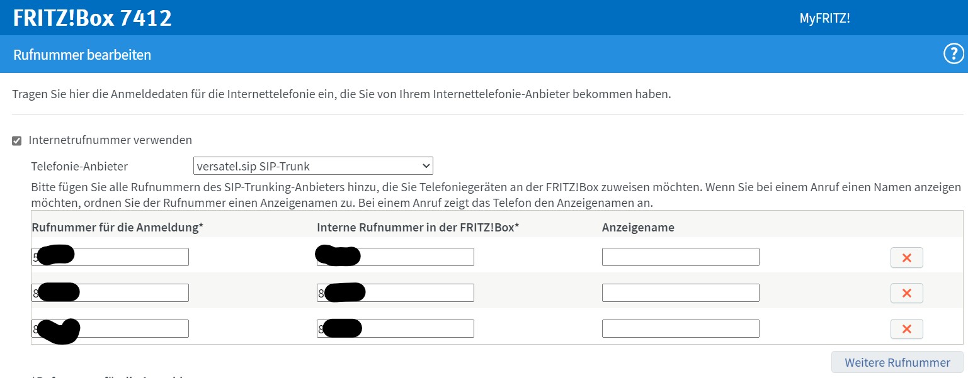Focus the second Rufnummer für die Anmeldung field
The height and width of the screenshot is (378, 968).
110,292
